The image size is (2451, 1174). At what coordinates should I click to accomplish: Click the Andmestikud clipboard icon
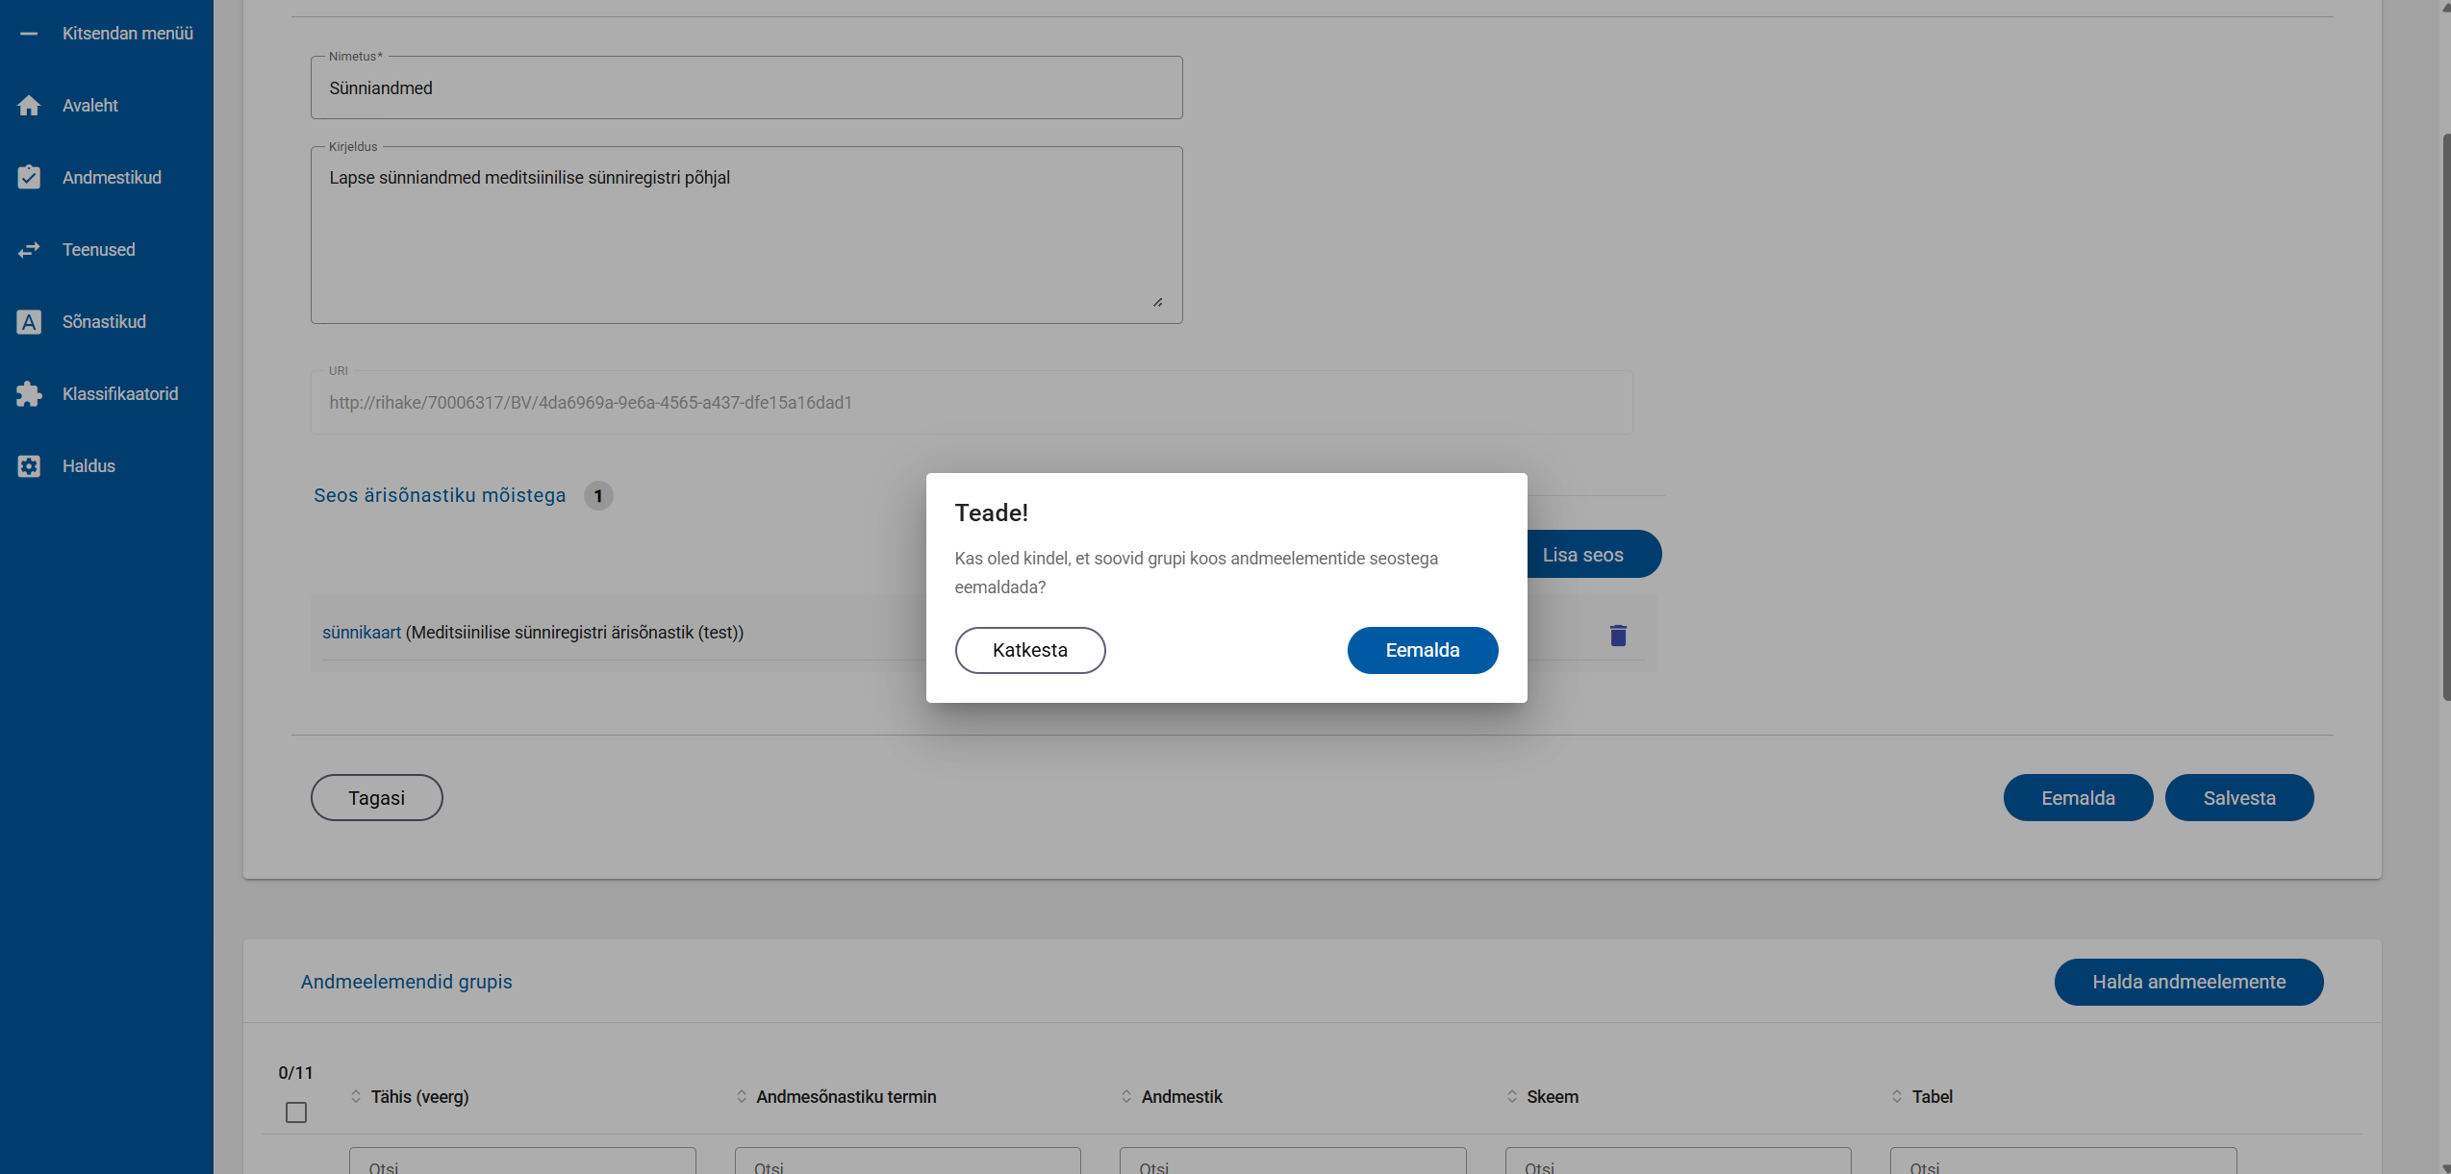(x=29, y=178)
